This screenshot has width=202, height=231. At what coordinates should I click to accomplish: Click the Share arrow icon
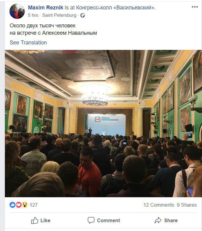pos(158,220)
